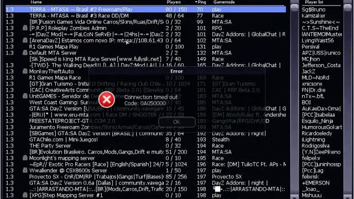This screenshot has height=199, width=354.
Task: Sort servers by the Name column header
Action: 36,2
